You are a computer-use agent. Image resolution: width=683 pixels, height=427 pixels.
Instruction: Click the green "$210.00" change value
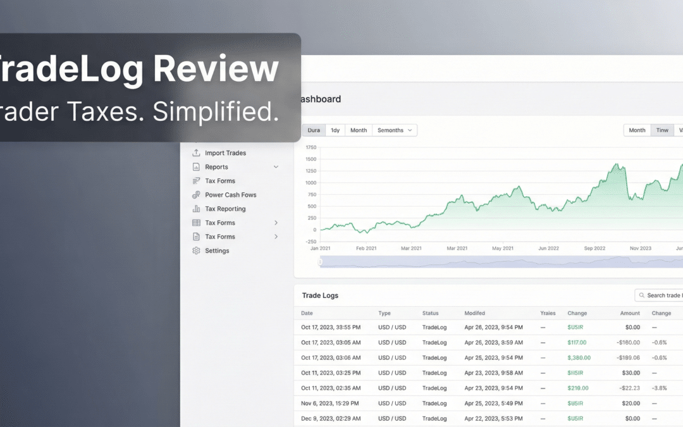point(577,388)
